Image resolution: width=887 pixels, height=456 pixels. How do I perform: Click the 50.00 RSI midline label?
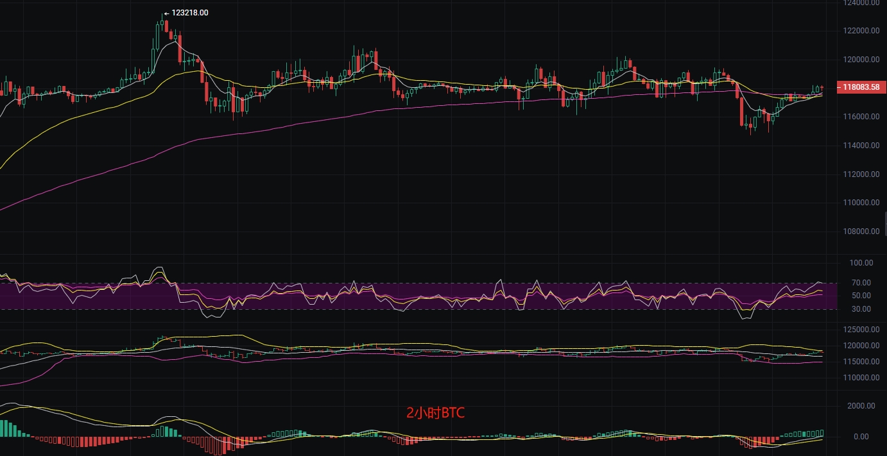point(860,296)
